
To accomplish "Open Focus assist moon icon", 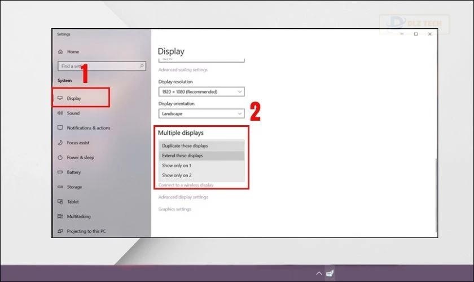I will tap(60, 143).
